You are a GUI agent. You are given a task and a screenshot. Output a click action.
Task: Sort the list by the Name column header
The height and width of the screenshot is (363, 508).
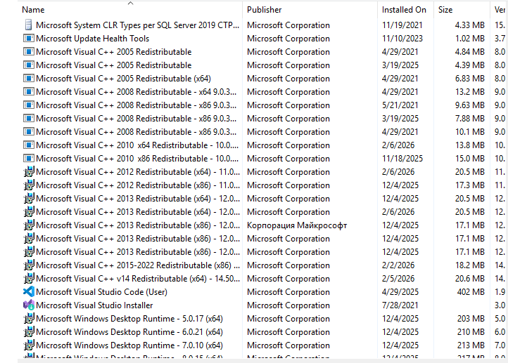[x=34, y=10]
